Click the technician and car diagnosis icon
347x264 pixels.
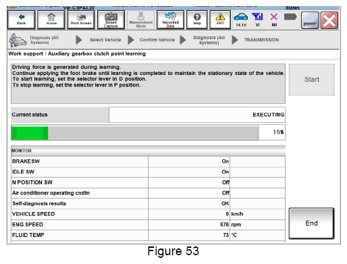18,40
